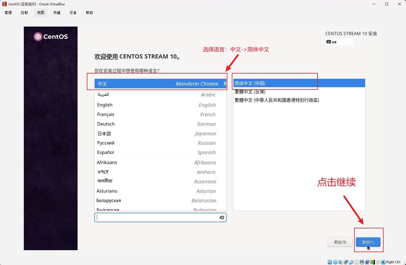Click the chevron on the 中文 row

(225, 84)
